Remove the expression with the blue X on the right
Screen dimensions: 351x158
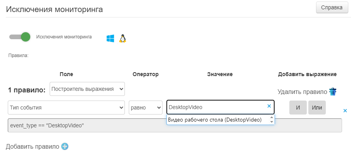pyautogui.click(x=345, y=111)
